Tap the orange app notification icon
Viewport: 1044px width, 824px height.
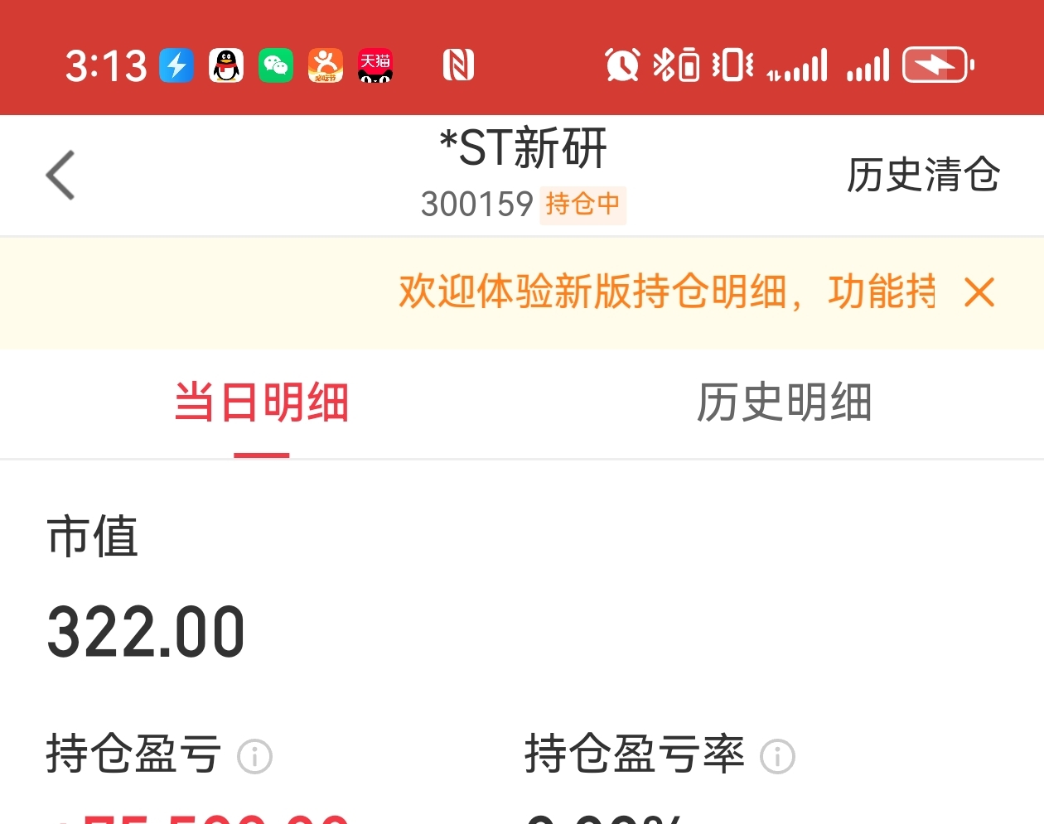326,65
